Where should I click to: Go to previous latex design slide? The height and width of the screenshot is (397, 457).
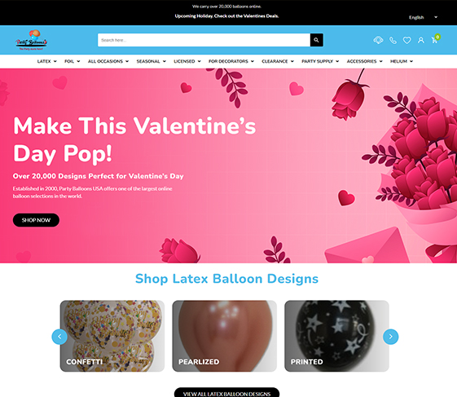click(x=59, y=337)
